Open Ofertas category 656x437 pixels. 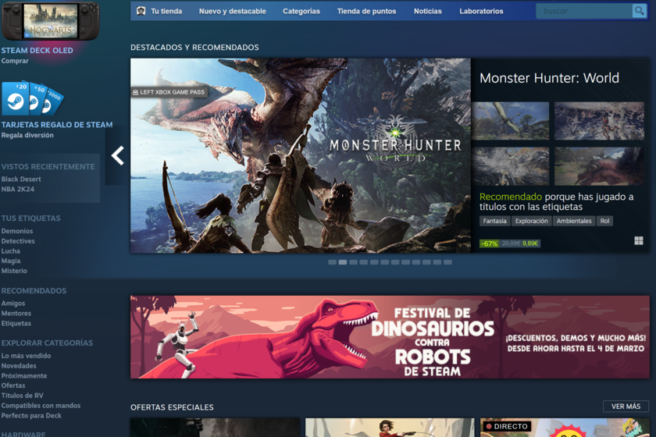[13, 385]
